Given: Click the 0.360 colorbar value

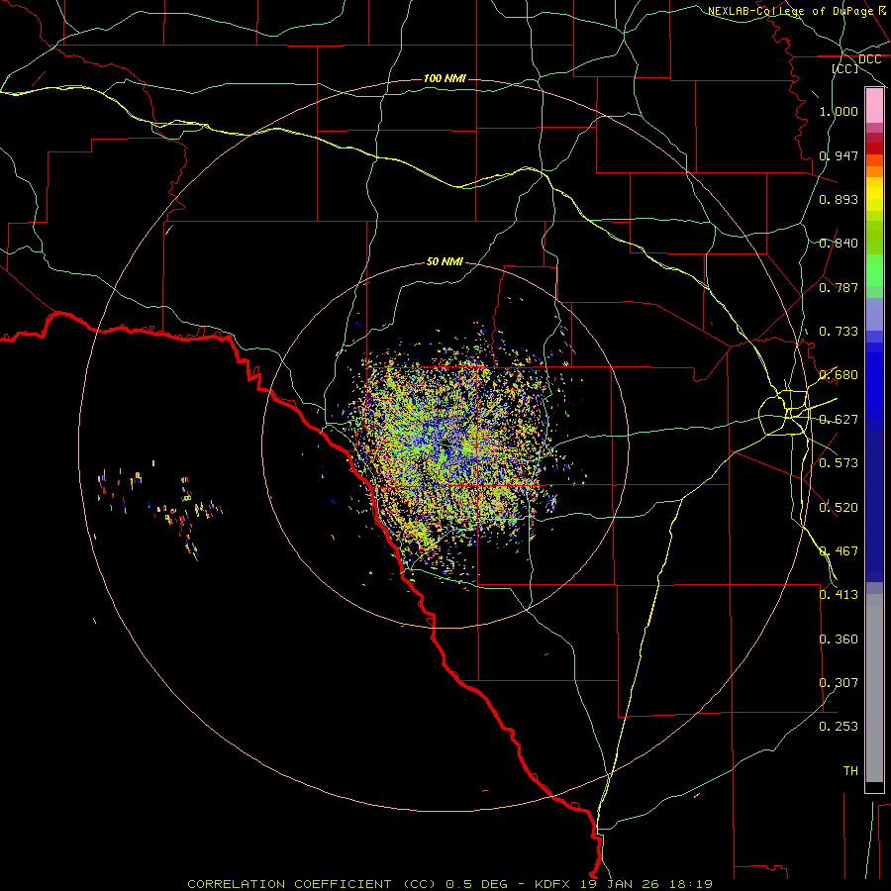Looking at the screenshot, I should coord(839,640).
